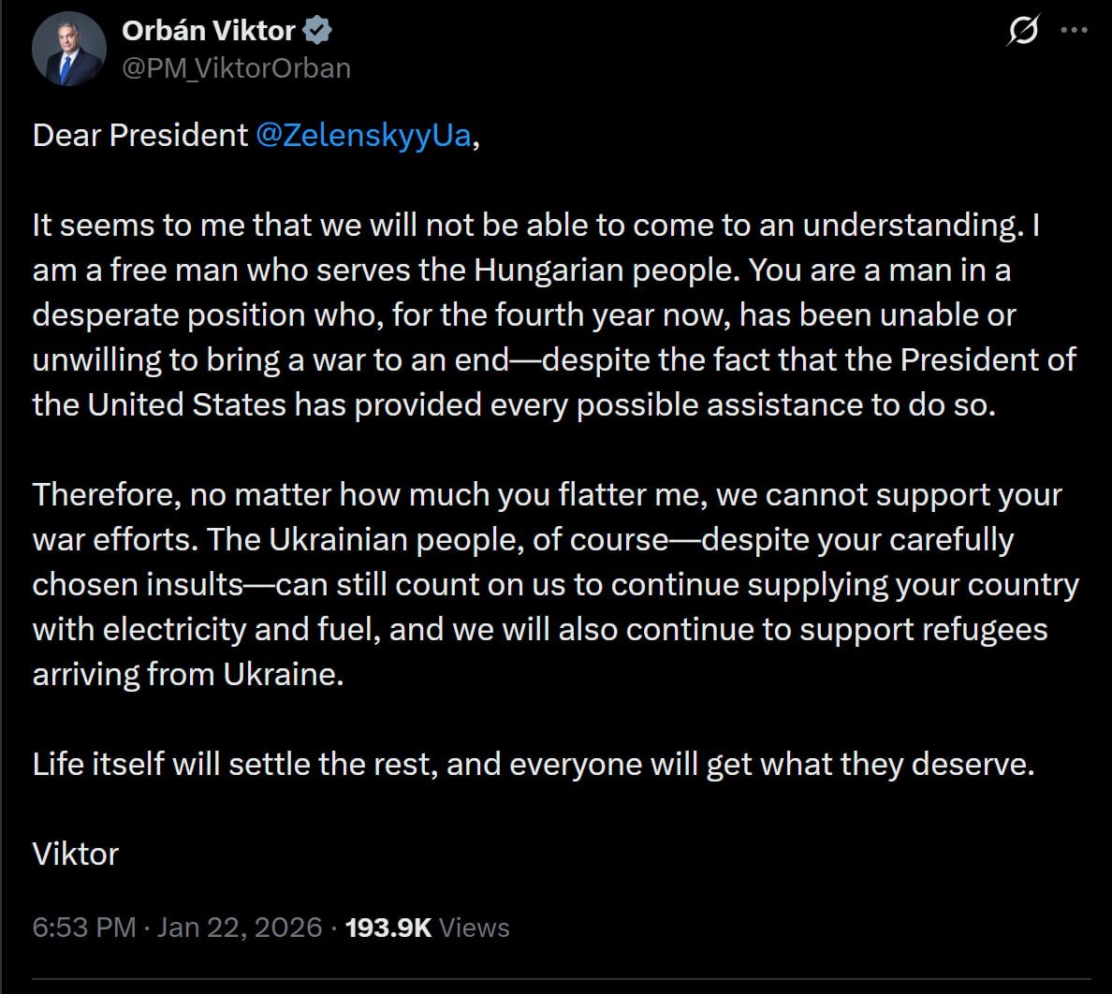
Task: Click the blue verified checkmark badge
Action: coord(318,31)
